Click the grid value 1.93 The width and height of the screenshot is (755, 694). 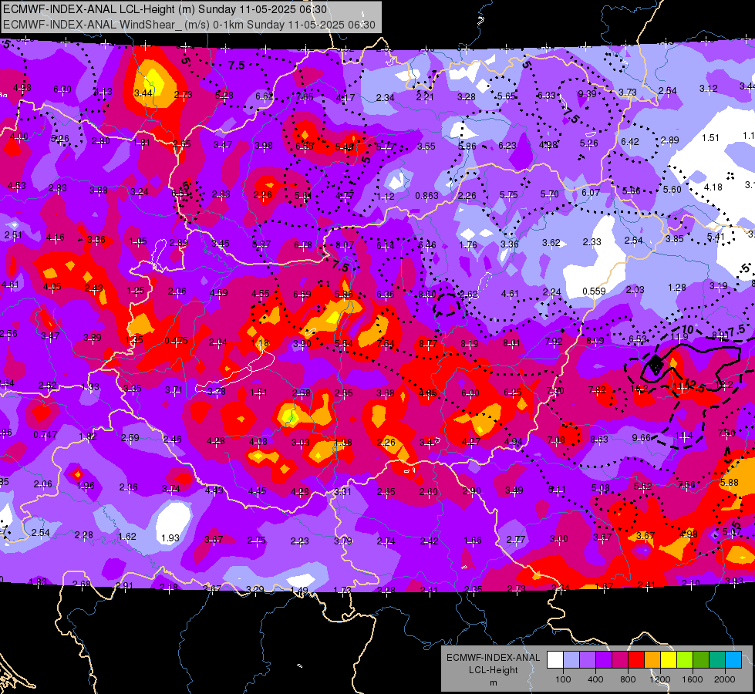point(170,538)
